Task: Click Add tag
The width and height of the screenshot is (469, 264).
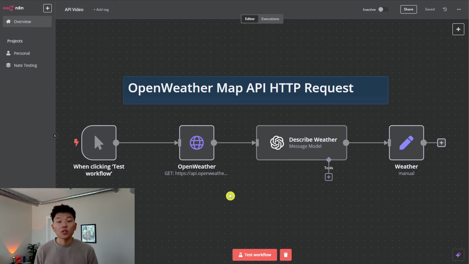Action: (x=101, y=9)
